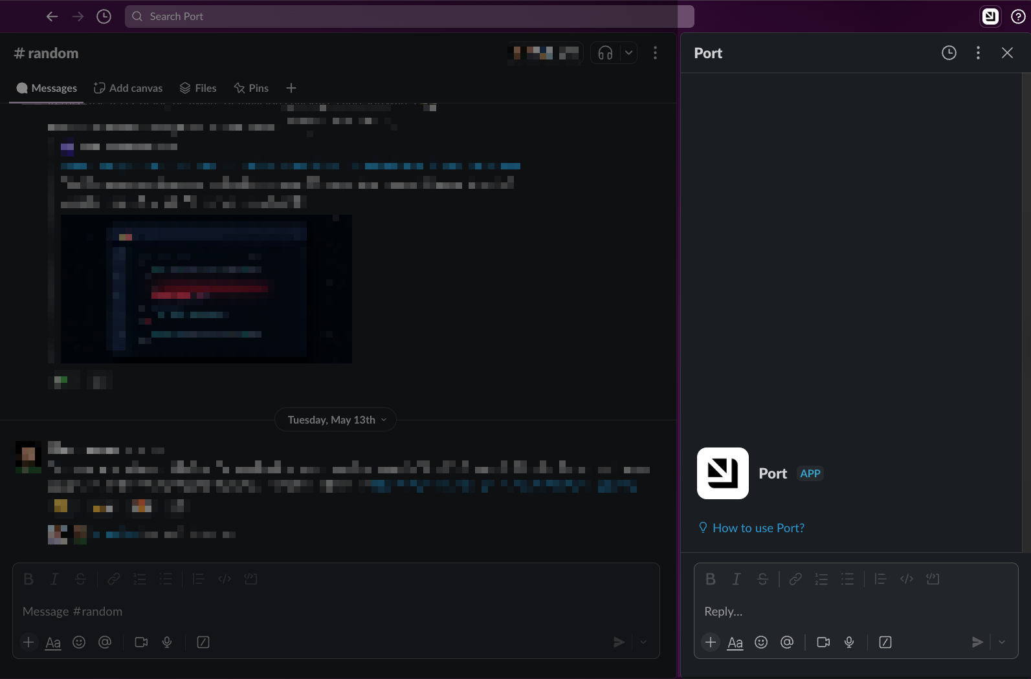
Task: Click the Port app icon in top bar
Action: coord(990,16)
